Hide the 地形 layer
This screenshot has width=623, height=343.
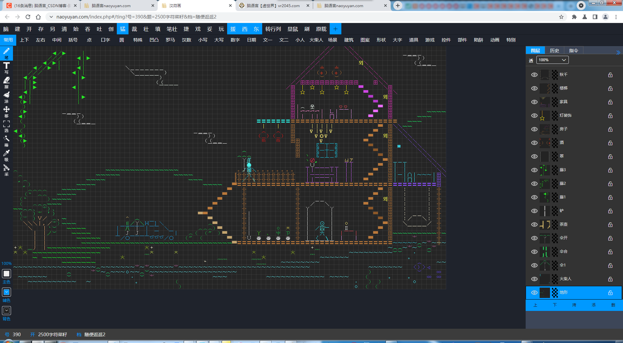[534, 293]
